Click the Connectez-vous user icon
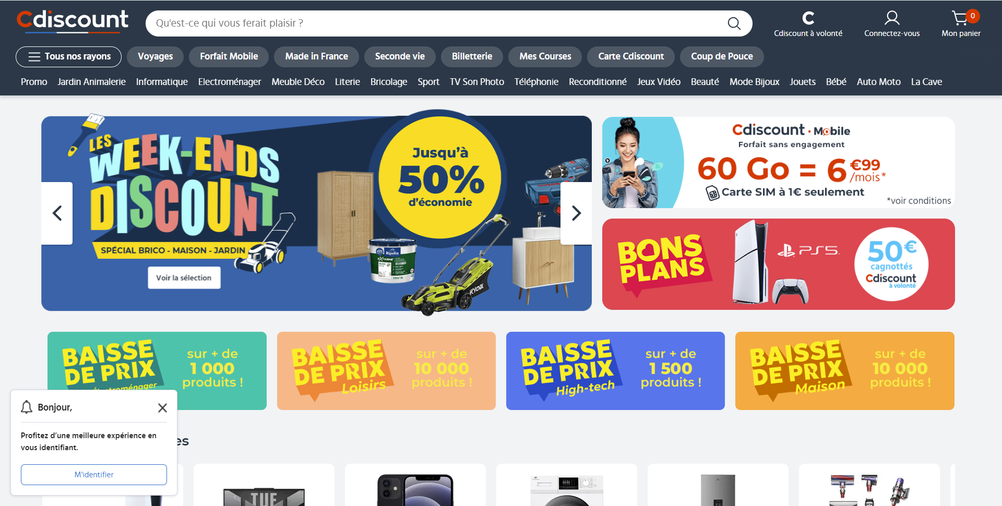Image resolution: width=1002 pixels, height=506 pixels. [x=892, y=18]
